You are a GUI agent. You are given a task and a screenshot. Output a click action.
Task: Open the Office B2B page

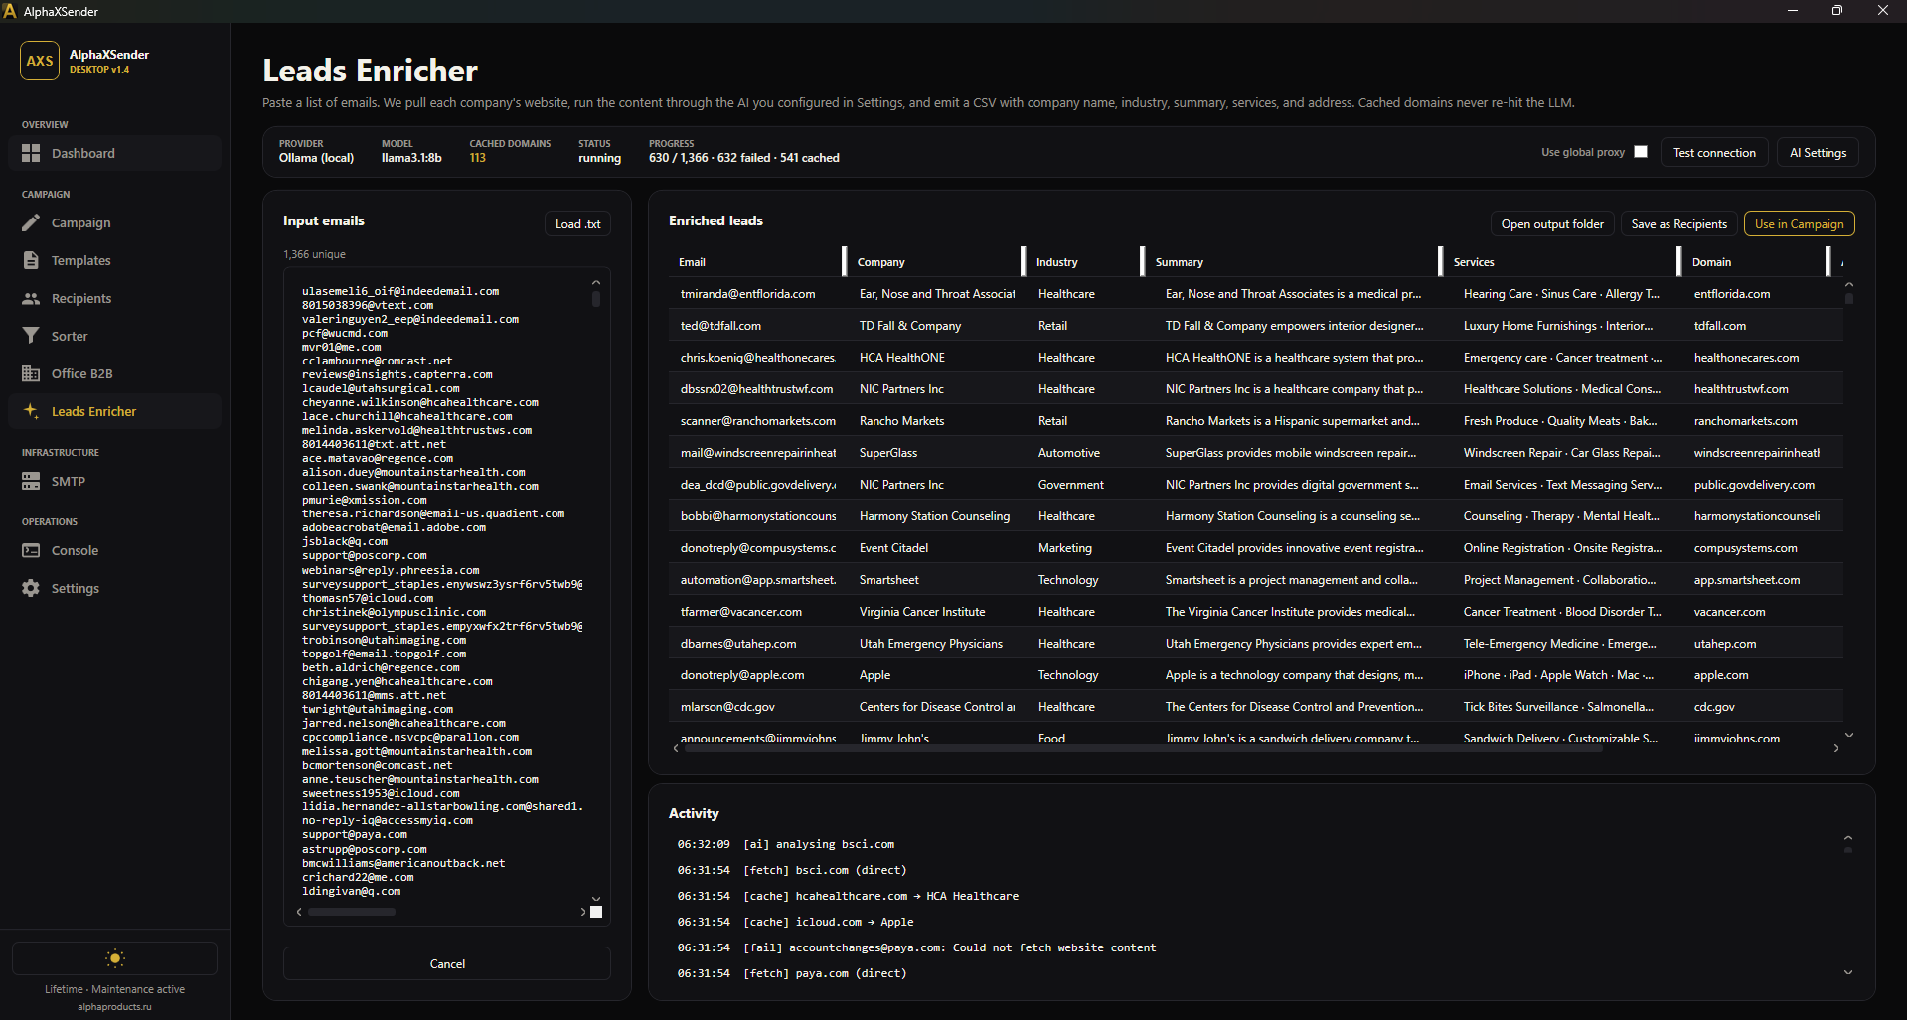pyautogui.click(x=114, y=373)
